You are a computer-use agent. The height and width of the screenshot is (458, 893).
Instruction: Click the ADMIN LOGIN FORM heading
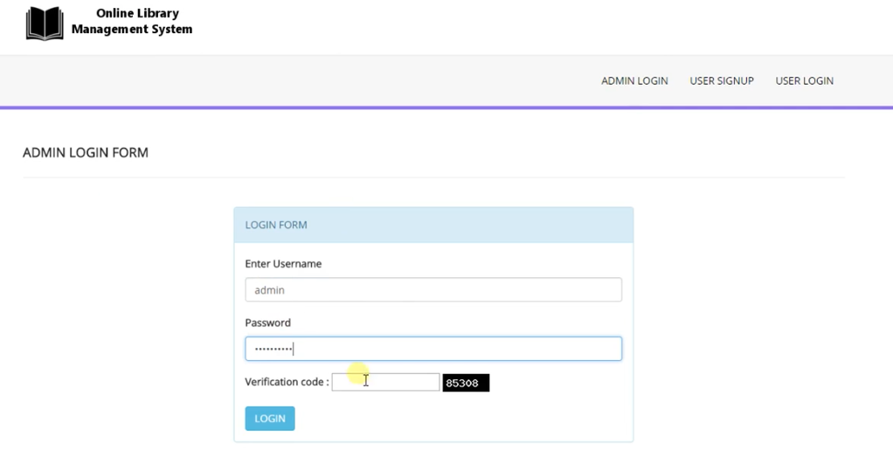coord(86,153)
